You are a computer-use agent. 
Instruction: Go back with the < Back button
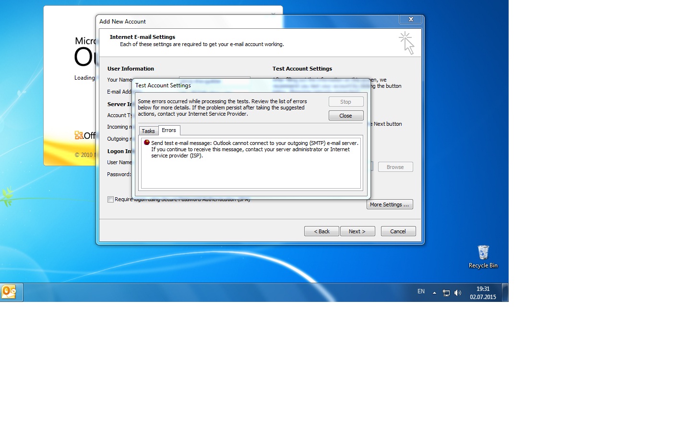(x=322, y=231)
